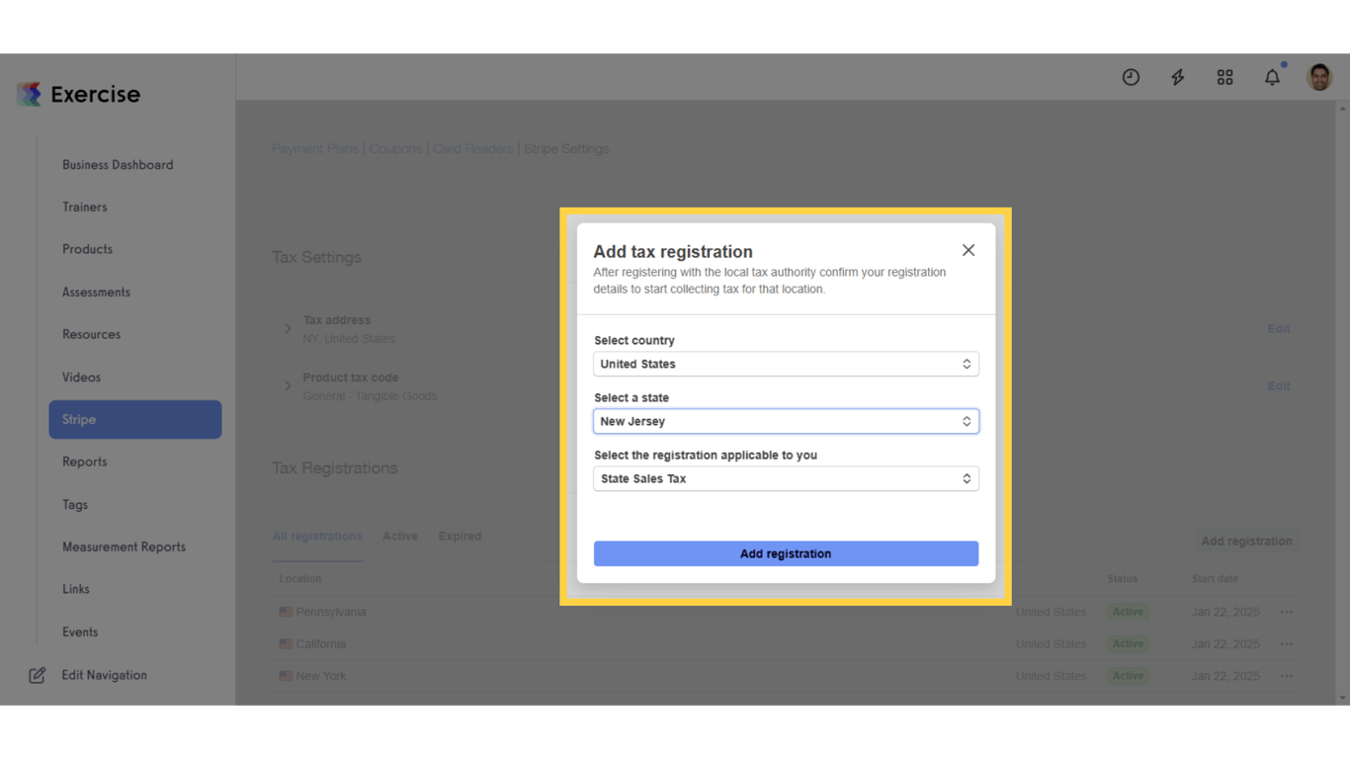Click the Edit Navigation pencil icon
This screenshot has height=759, width=1350.
point(37,675)
